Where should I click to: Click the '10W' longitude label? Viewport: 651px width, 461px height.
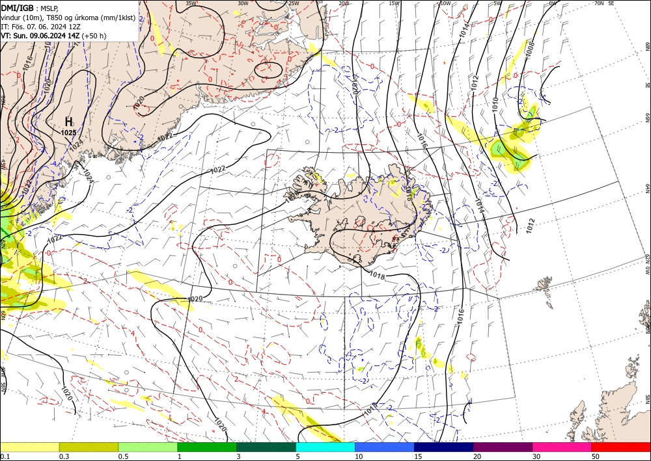point(445,3)
